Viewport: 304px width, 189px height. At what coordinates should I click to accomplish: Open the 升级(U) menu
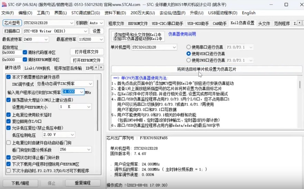pyautogui.click(x=197, y=13)
